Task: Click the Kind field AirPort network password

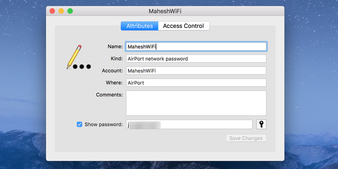Action: [x=196, y=59]
